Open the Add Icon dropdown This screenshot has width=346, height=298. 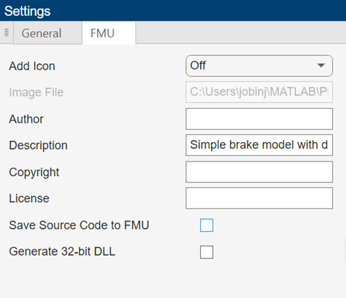[259, 66]
